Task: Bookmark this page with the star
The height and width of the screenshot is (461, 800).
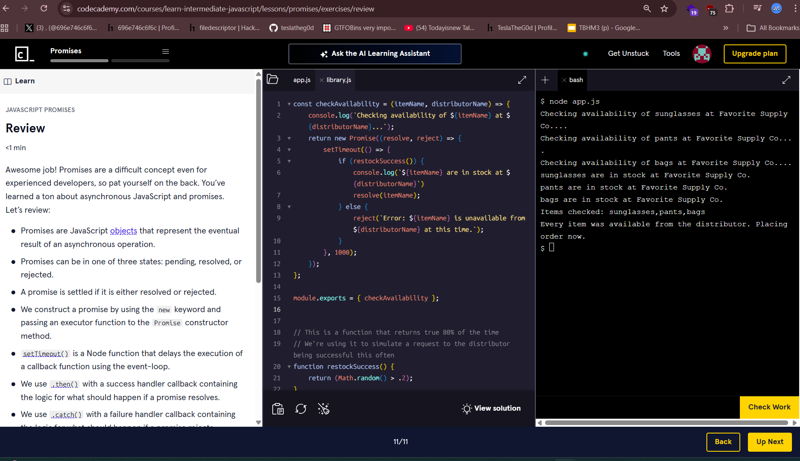Action: [664, 9]
